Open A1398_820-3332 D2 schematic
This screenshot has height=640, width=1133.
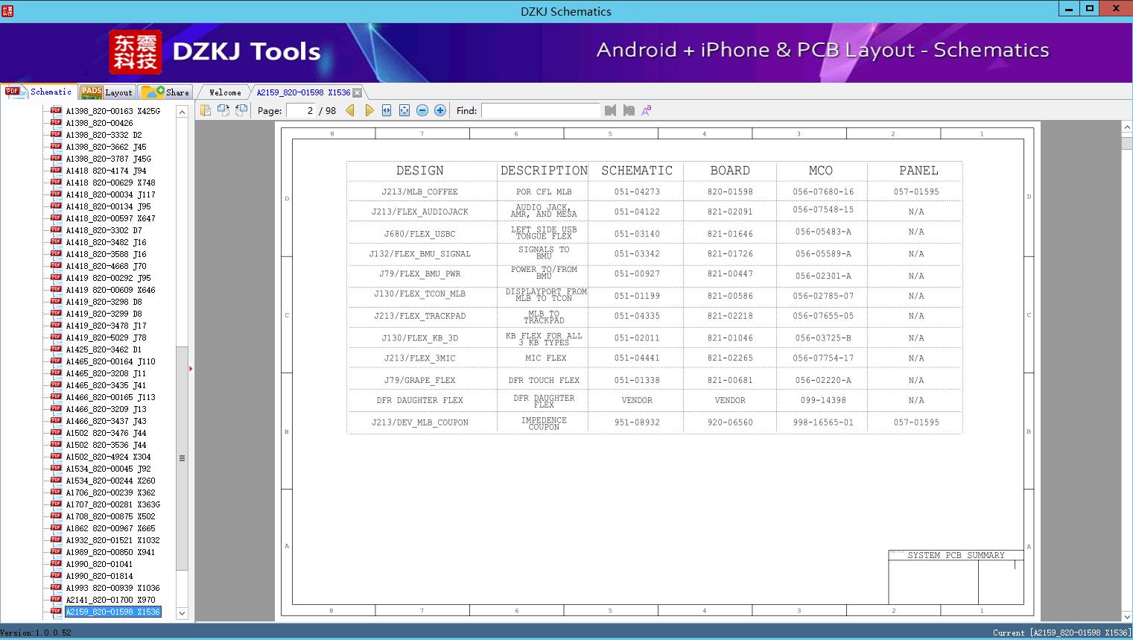point(104,135)
